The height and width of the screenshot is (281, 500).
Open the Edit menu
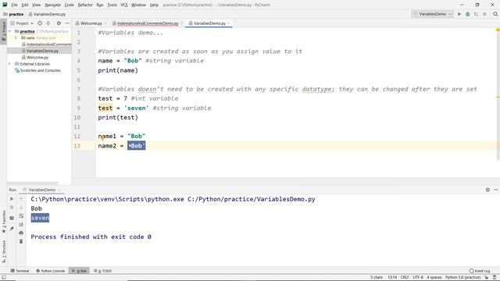point(25,5)
